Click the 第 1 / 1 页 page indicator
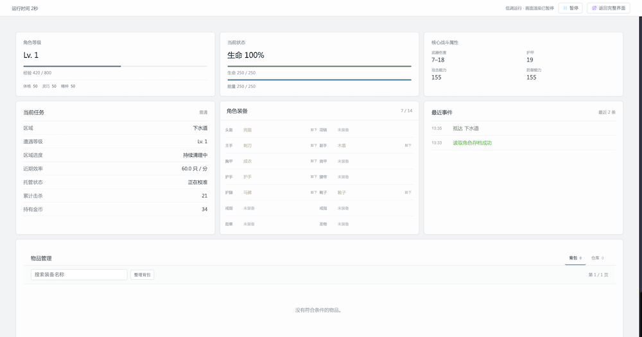Viewport: 642px width, 337px height. pos(598,275)
